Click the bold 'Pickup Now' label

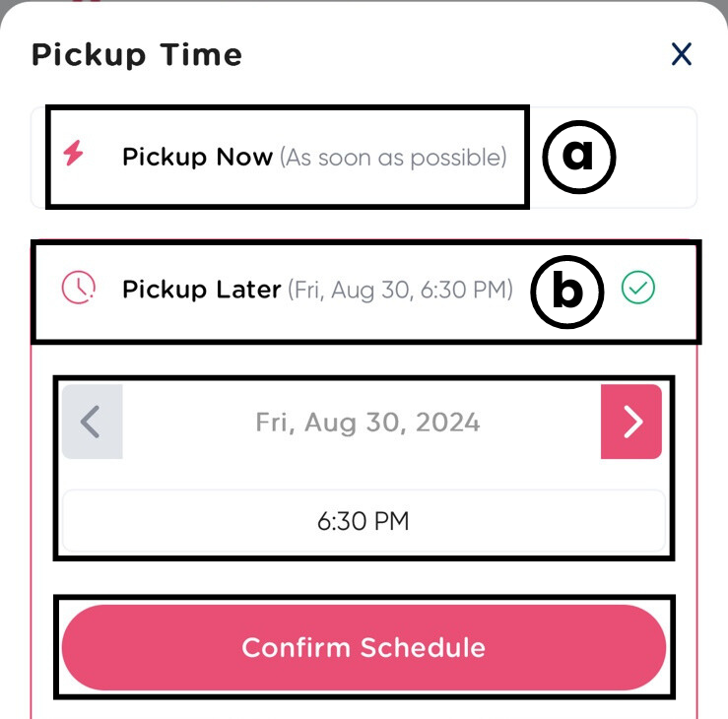pos(197,157)
